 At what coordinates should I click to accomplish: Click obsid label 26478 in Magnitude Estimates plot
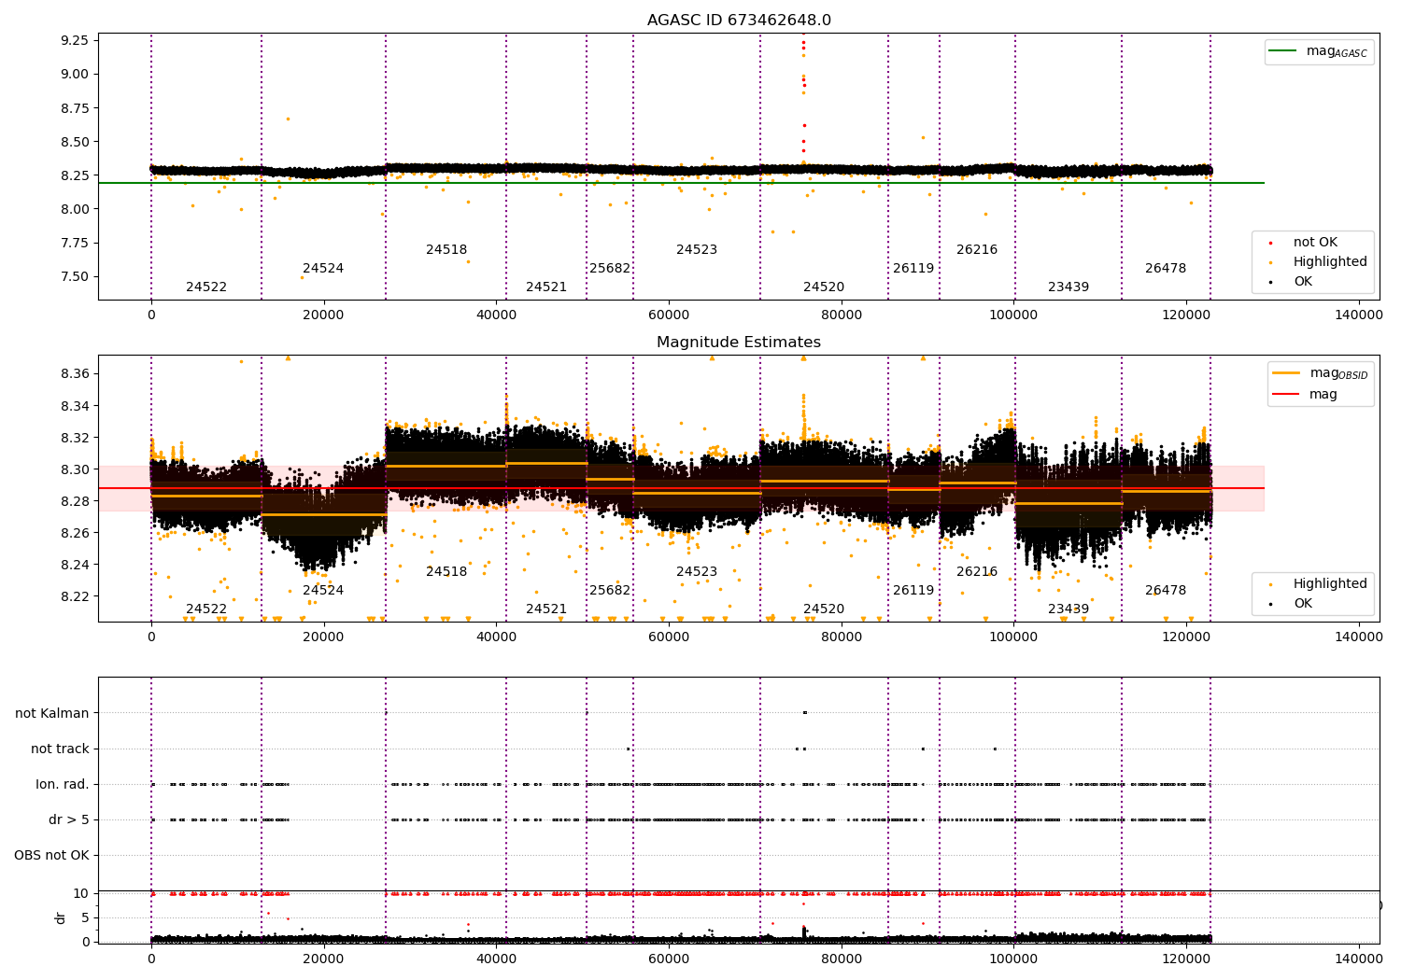tap(1166, 591)
